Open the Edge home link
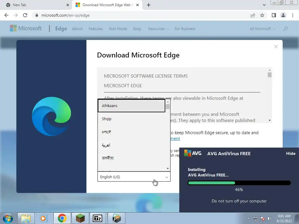Image resolution: width=299 pixels, height=224 pixels. click(x=61, y=29)
